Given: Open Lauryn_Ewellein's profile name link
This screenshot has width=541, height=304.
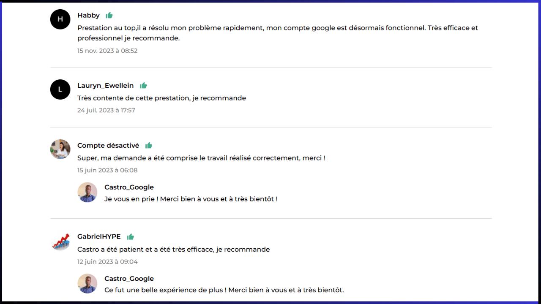Looking at the screenshot, I should point(105,85).
